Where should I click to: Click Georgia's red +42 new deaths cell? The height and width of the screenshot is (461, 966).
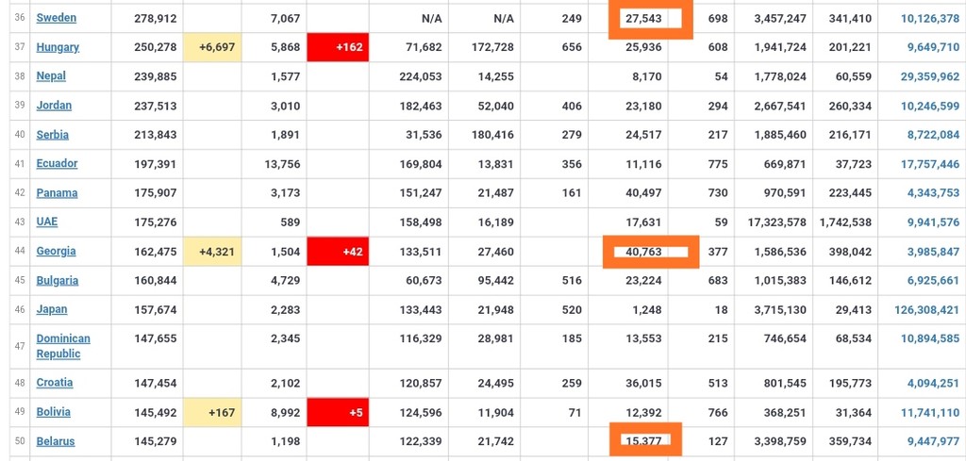338,252
